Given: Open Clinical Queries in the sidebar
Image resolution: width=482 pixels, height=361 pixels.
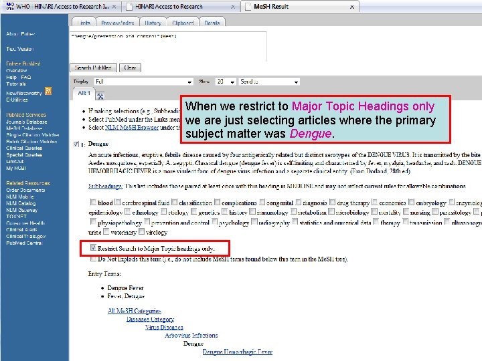Looking at the screenshot, I should tap(24, 148).
